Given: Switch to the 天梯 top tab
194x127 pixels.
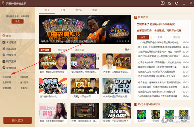Looking at the screenshot, I should pyautogui.click(x=63, y=10).
